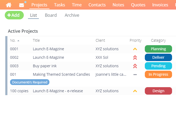Click the Design category badge

click(x=158, y=91)
